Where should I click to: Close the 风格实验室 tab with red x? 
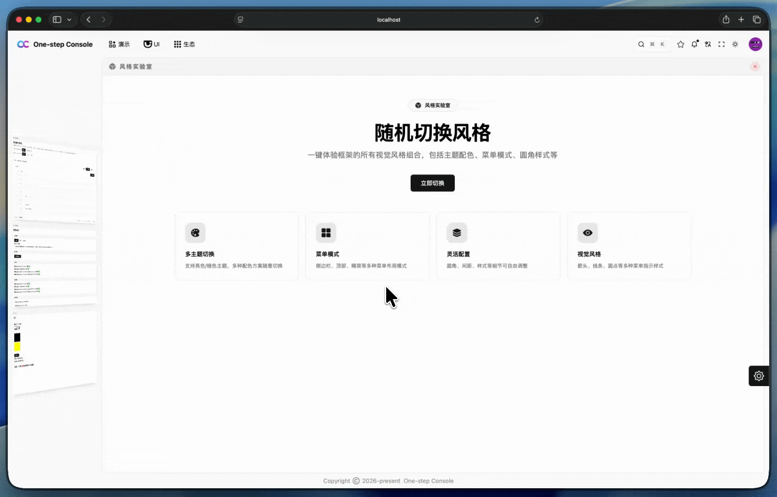755,67
